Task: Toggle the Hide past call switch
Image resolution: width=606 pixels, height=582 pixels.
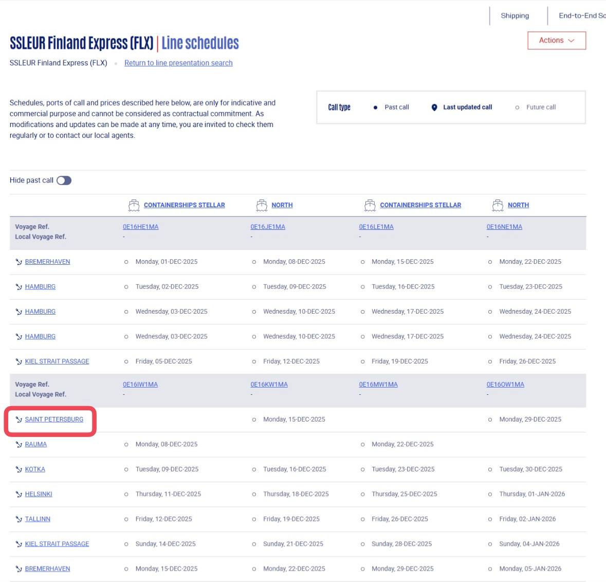Action: click(64, 180)
